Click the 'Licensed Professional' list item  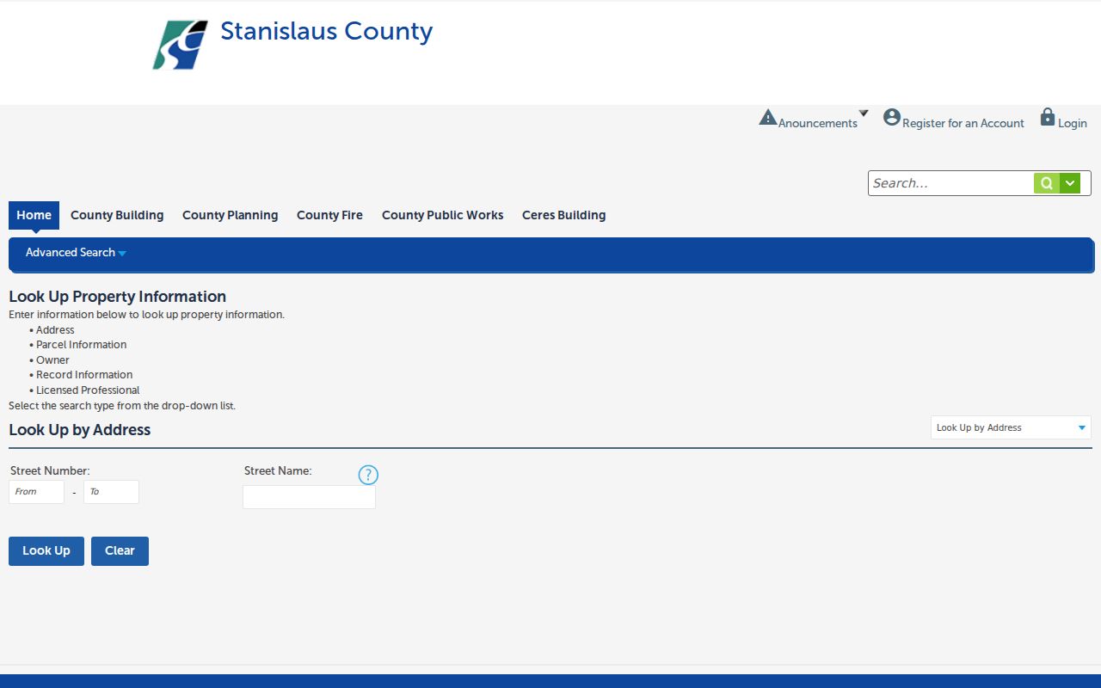pyautogui.click(x=88, y=390)
